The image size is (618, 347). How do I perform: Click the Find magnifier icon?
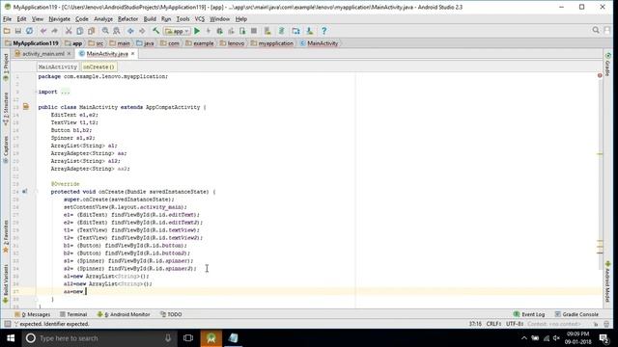[x=105, y=31]
